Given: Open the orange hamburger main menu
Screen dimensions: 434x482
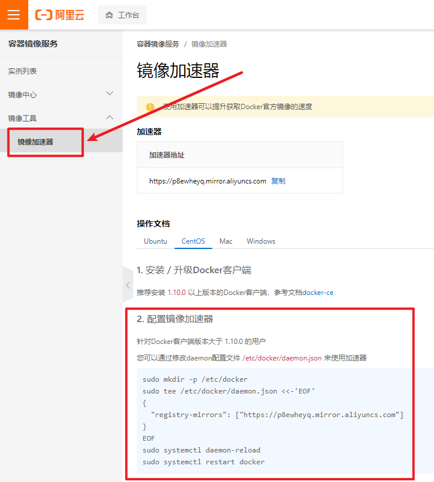Looking at the screenshot, I should pos(14,14).
